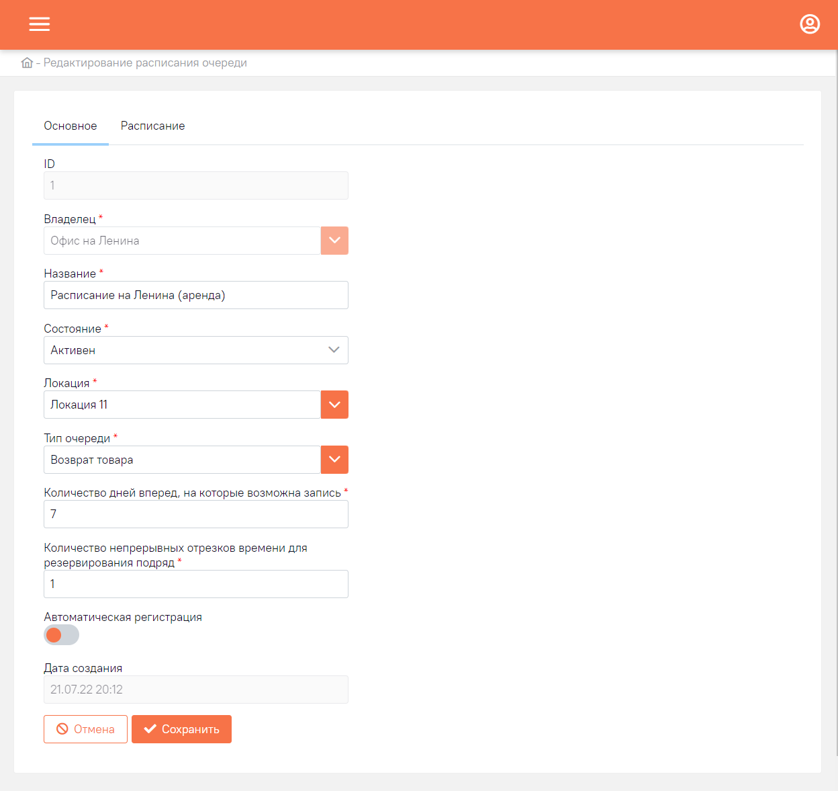Toggle the Автоматическая регистрация switch
Viewport: 838px width, 791px height.
coord(61,635)
